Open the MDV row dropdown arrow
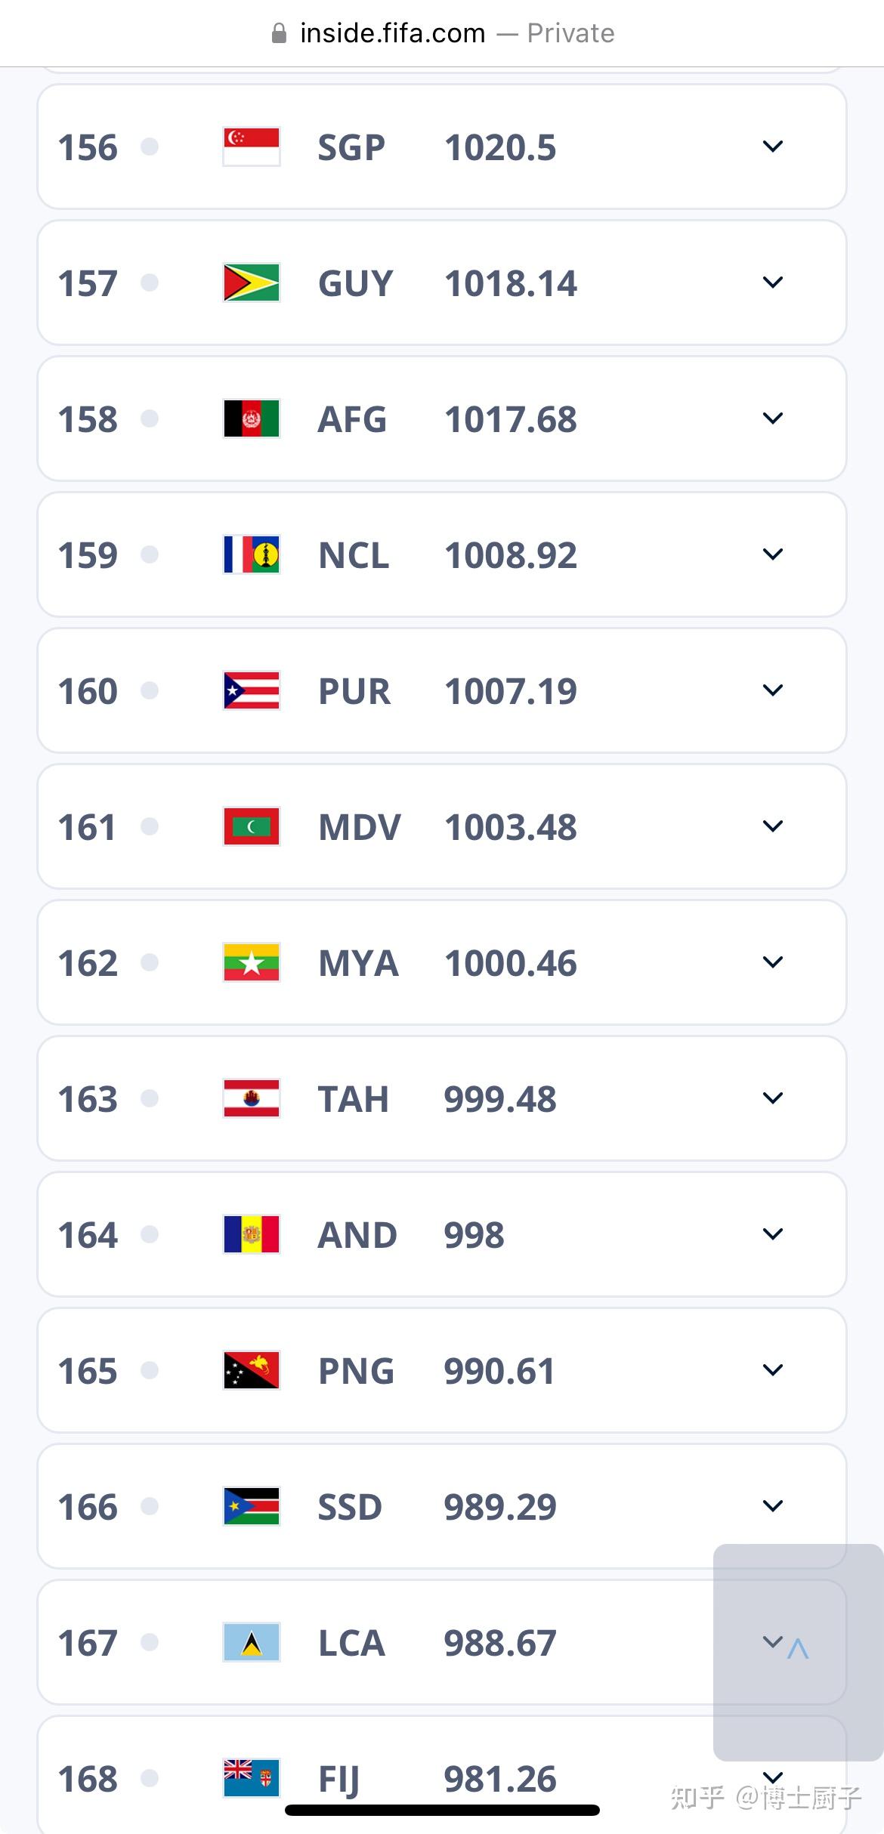The height and width of the screenshot is (1834, 884). 772,826
